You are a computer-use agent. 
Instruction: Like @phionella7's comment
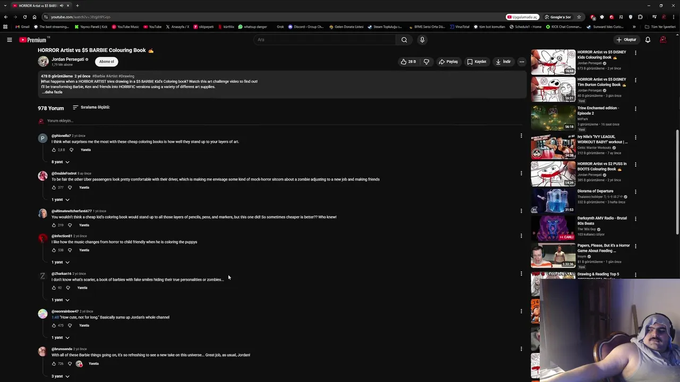54,150
